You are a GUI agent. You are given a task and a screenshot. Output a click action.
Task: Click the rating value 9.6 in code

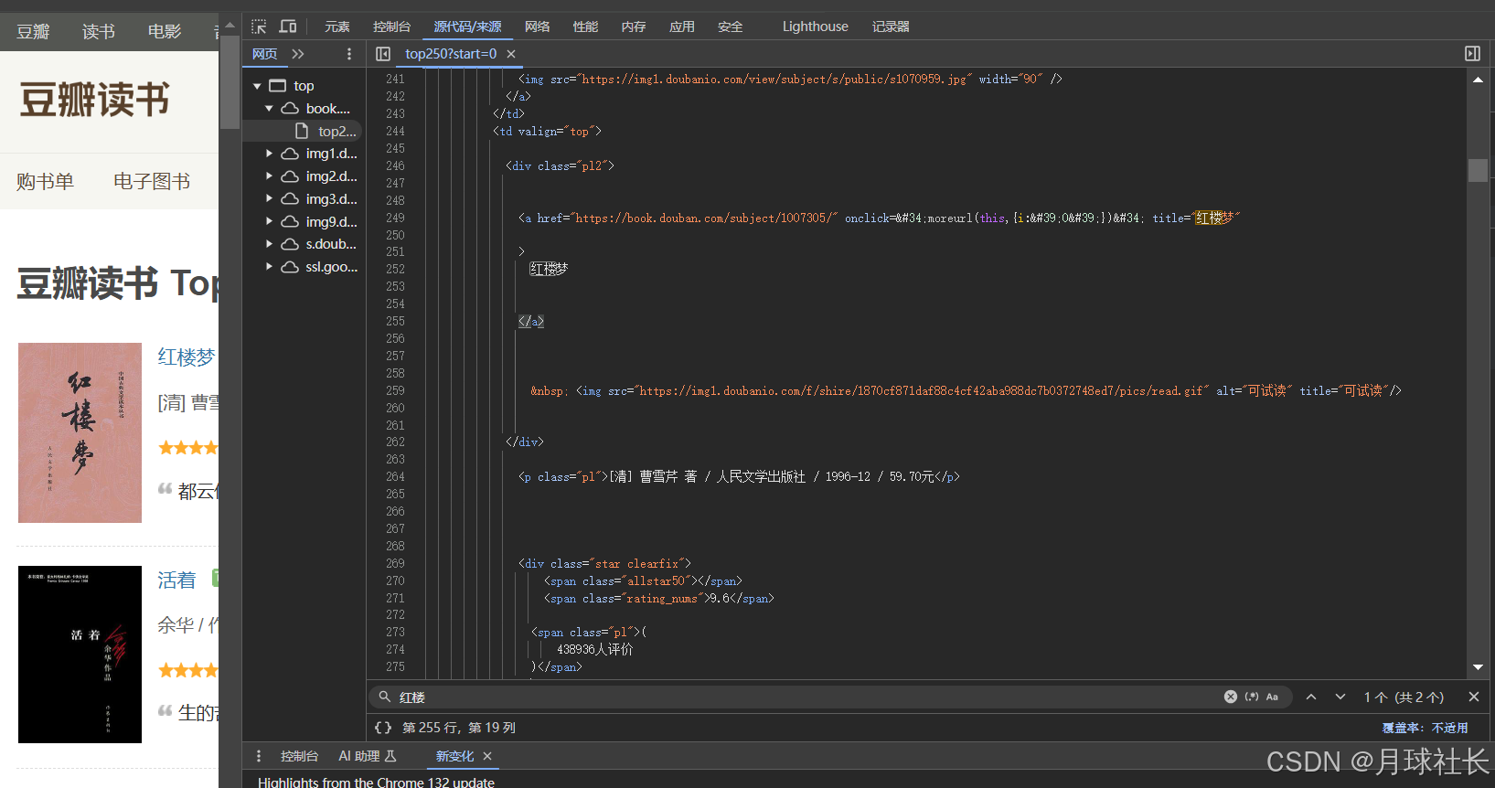tap(721, 599)
